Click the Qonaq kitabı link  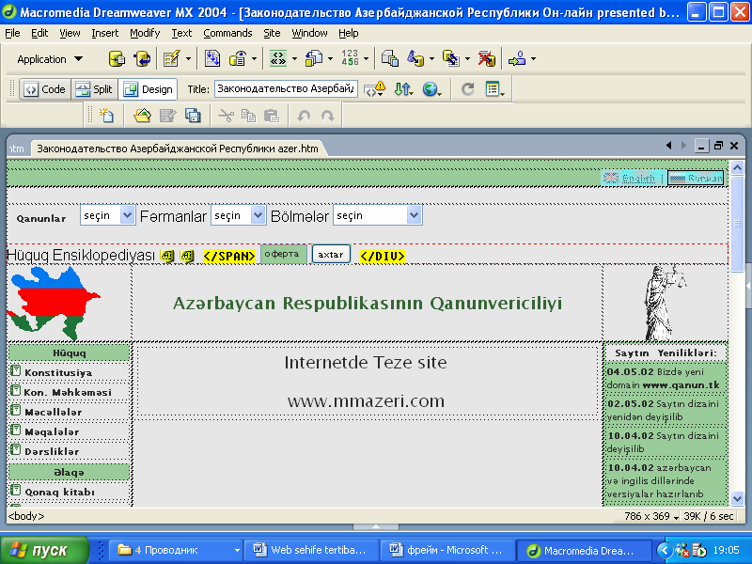(x=59, y=492)
